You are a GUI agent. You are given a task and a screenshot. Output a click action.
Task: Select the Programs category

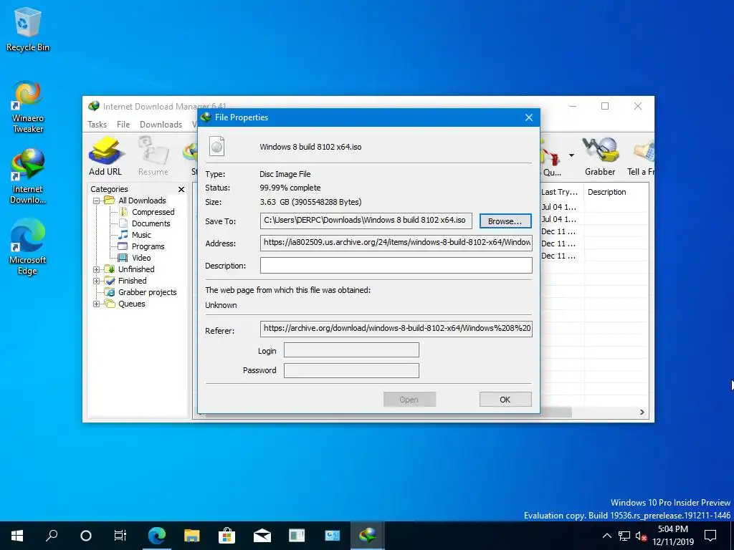(x=148, y=246)
